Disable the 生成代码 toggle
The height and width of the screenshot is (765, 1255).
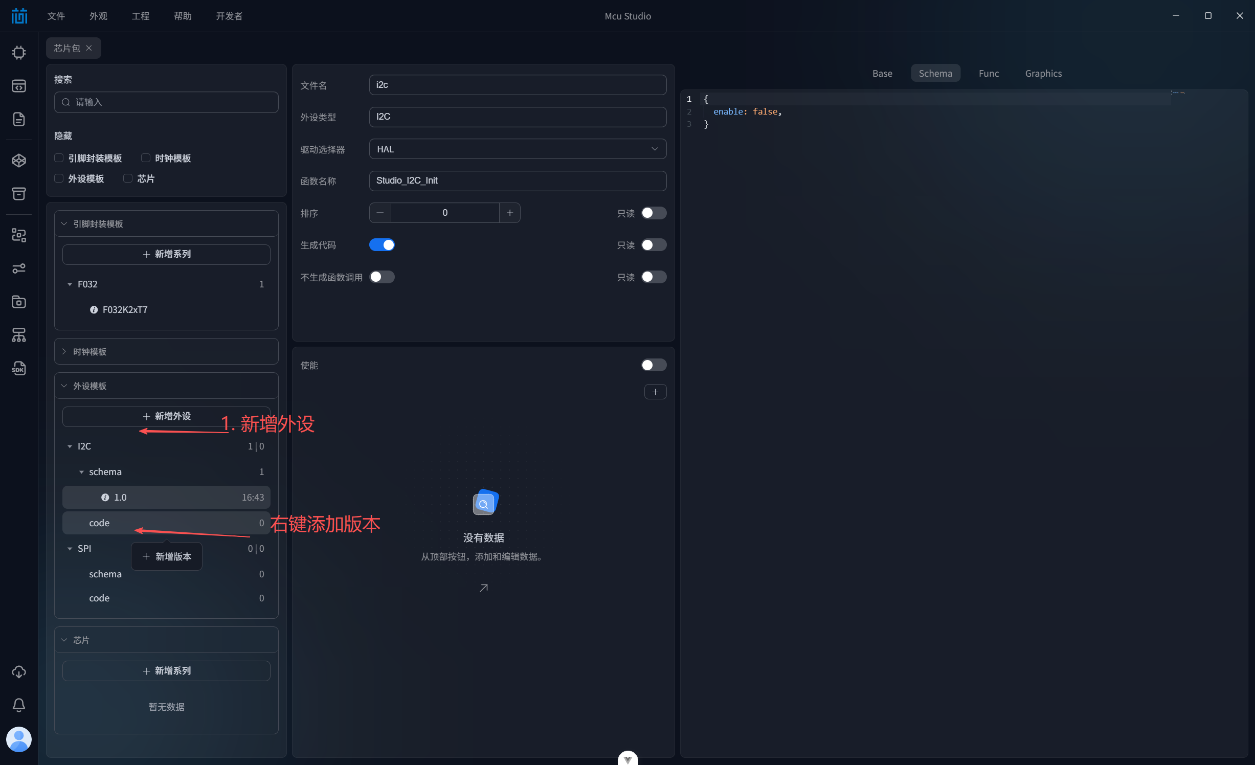[x=382, y=245]
